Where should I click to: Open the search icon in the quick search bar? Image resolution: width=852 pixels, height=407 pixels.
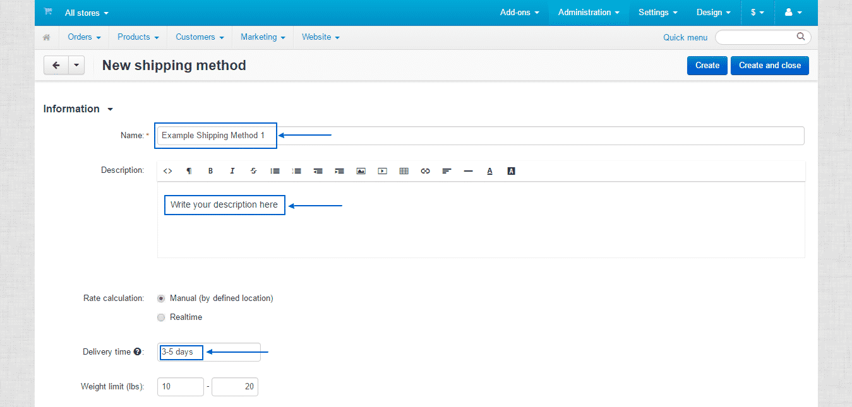(801, 37)
